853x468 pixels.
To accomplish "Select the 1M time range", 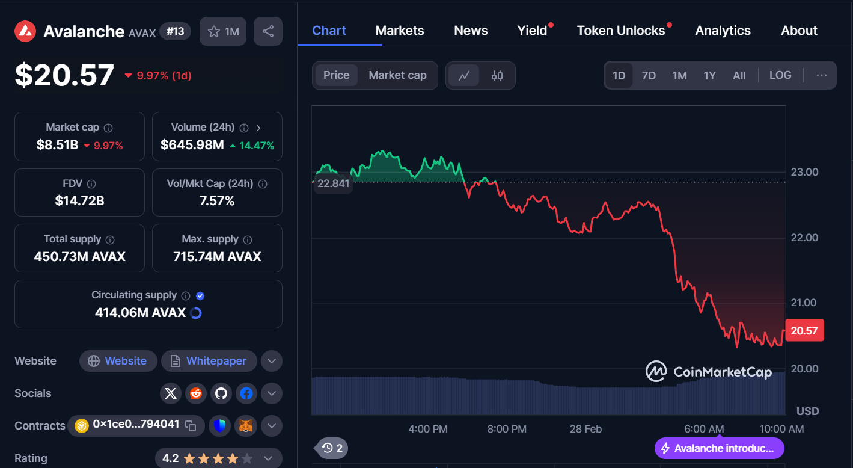I will [x=679, y=75].
